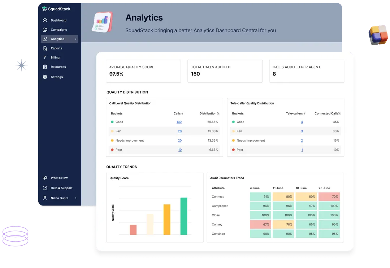The width and height of the screenshot is (390, 268).
Task: Click the Connected Calls% column header
Action: pos(328,113)
